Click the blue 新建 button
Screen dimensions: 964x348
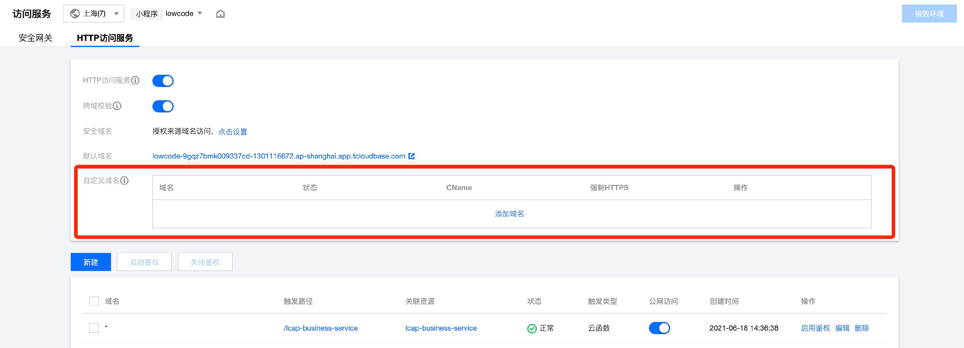(91, 262)
